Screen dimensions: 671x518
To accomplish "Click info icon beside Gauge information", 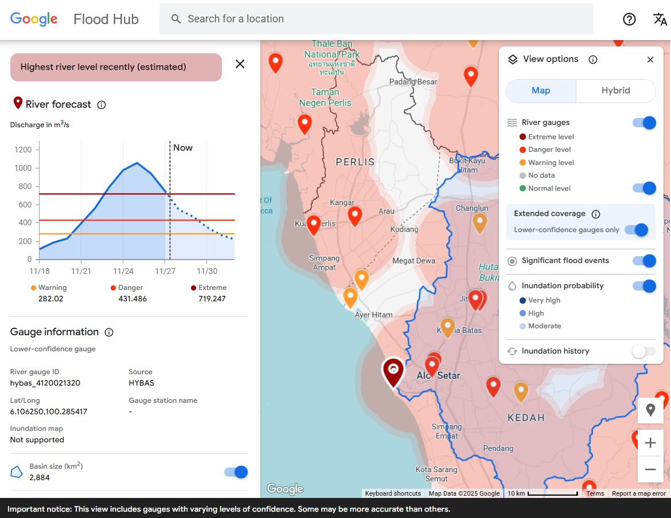I will click(109, 332).
